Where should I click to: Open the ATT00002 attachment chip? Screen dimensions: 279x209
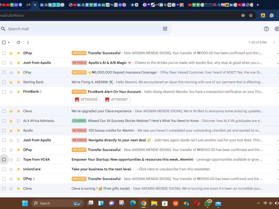[86, 99]
